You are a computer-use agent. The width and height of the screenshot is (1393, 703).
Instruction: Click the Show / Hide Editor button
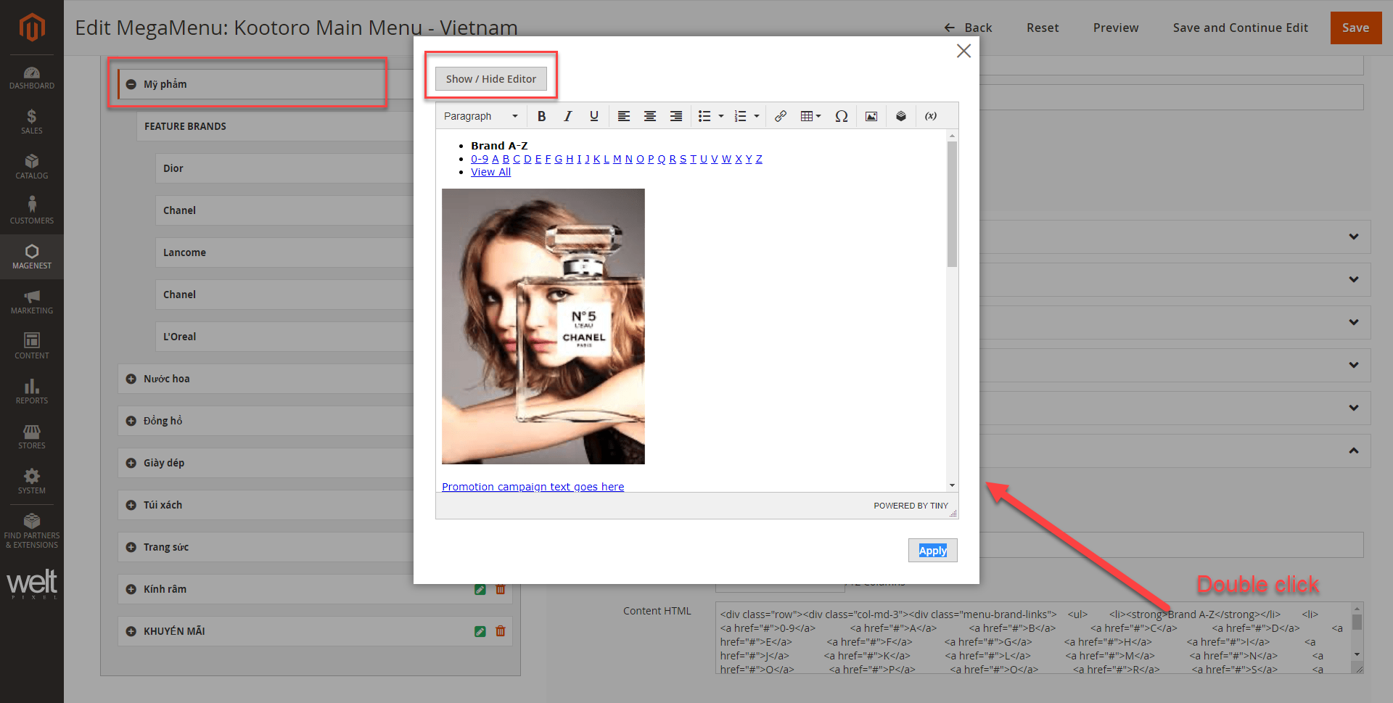491,79
